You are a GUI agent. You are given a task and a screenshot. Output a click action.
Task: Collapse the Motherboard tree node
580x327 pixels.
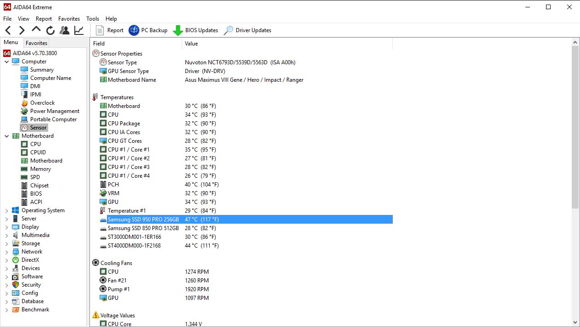point(6,136)
